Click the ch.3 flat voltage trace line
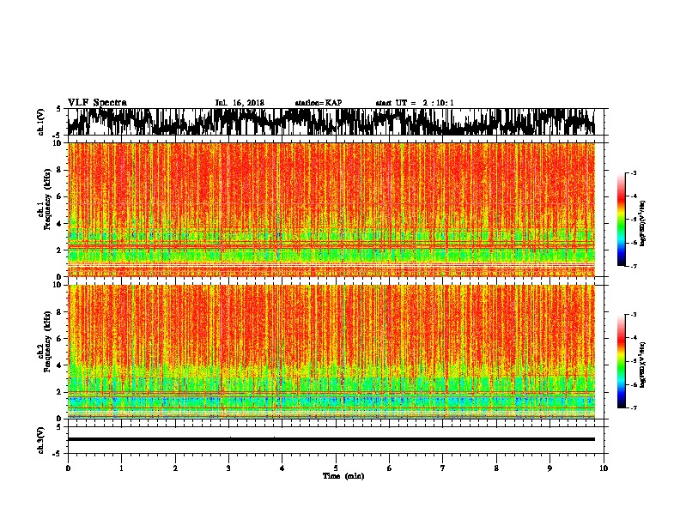The image size is (680, 525). pyautogui.click(x=331, y=439)
